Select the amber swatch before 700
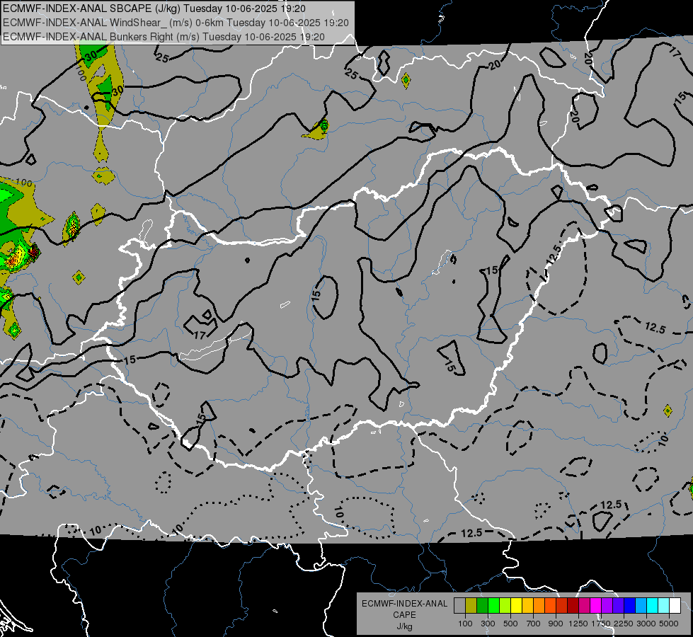This screenshot has width=693, height=637. click(x=527, y=606)
